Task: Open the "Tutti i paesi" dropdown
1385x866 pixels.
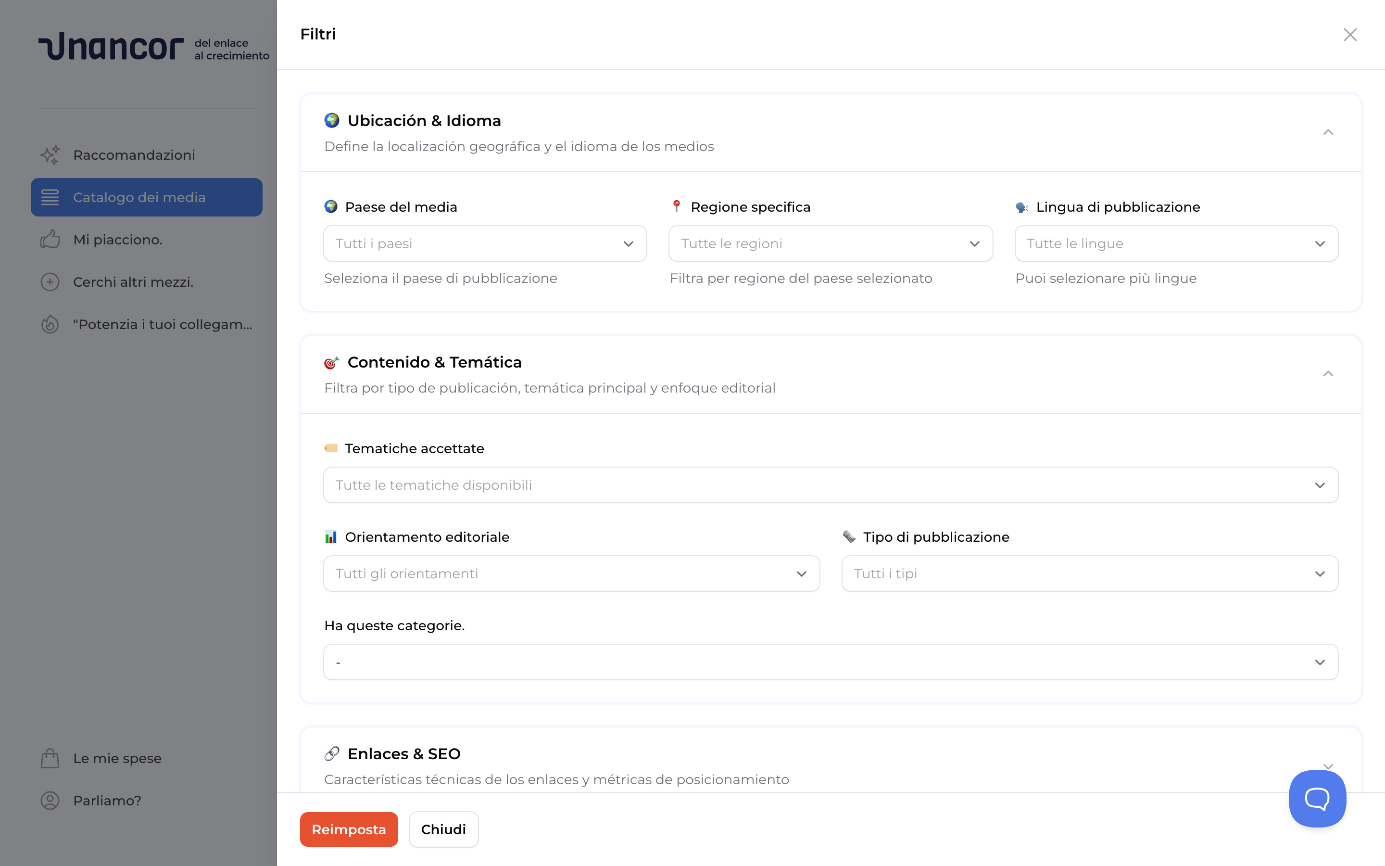Action: click(484, 243)
